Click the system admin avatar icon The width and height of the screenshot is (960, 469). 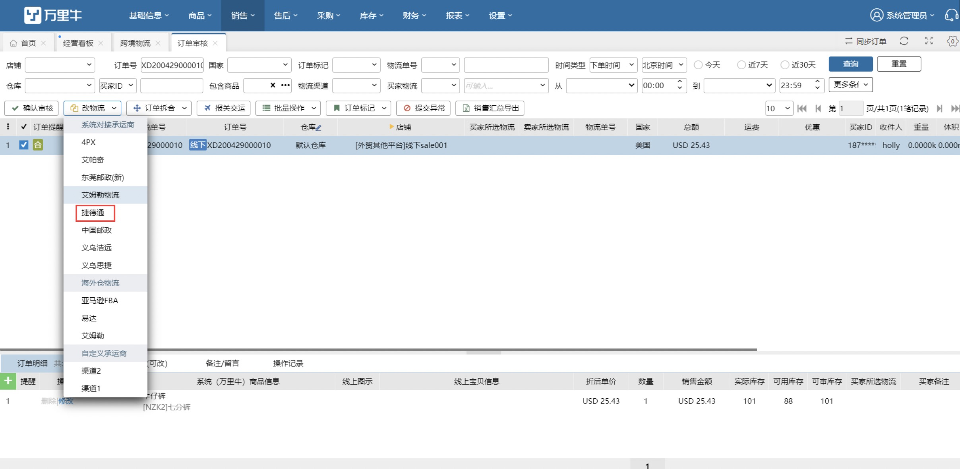coord(877,16)
